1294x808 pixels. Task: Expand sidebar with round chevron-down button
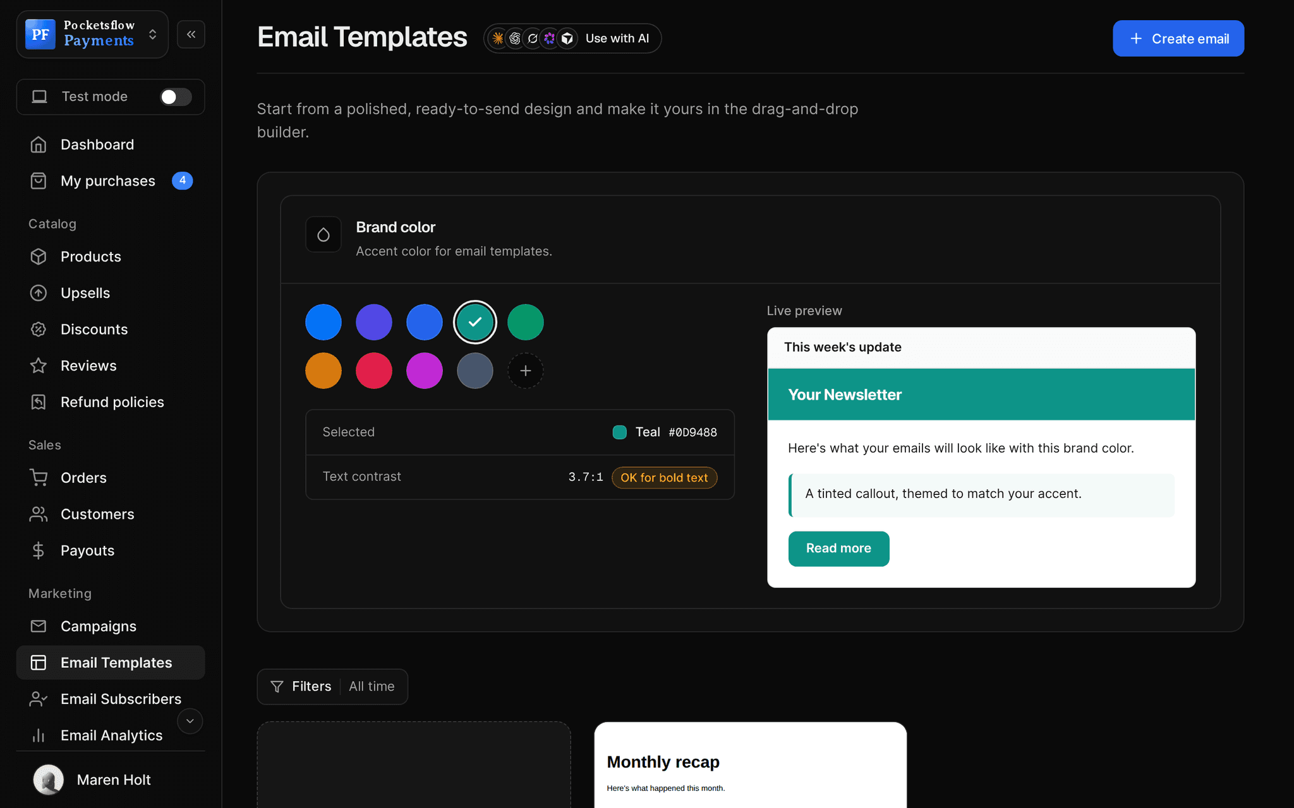pyautogui.click(x=190, y=721)
